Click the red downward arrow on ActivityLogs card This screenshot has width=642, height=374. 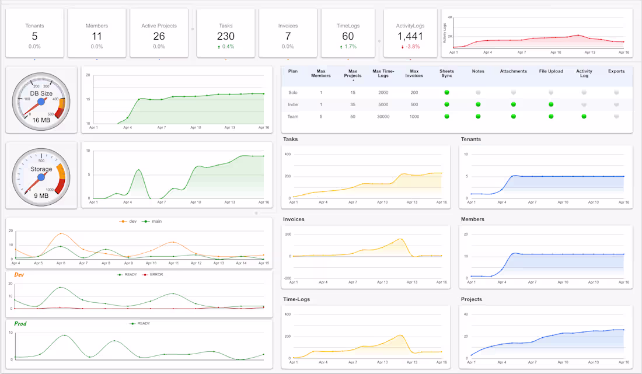click(x=402, y=46)
